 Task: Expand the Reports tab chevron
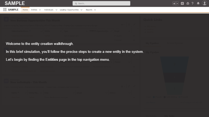point(95,10)
